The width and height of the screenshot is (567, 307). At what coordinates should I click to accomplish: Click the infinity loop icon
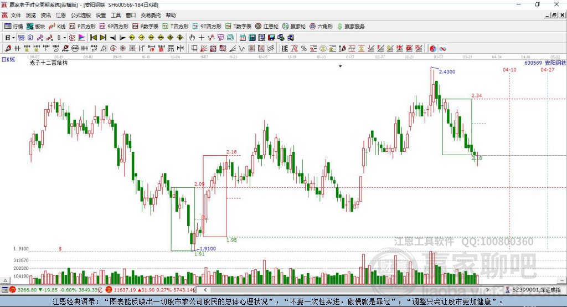[442, 49]
